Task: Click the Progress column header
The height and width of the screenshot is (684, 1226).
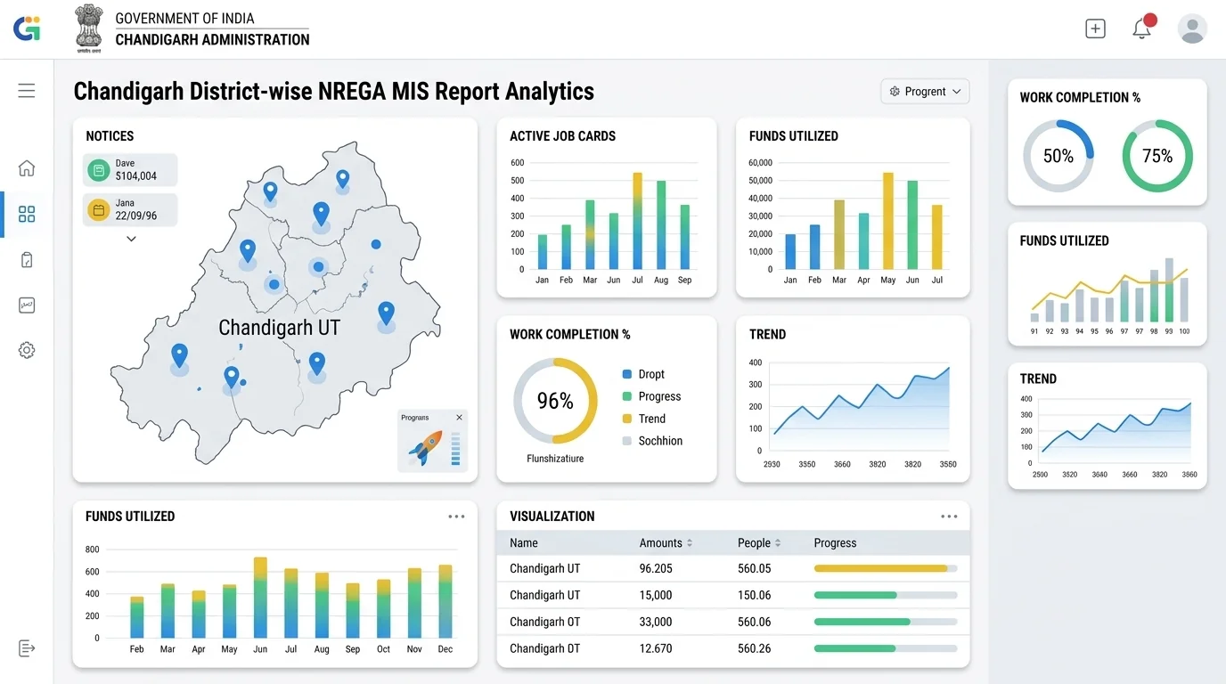Action: (835, 542)
